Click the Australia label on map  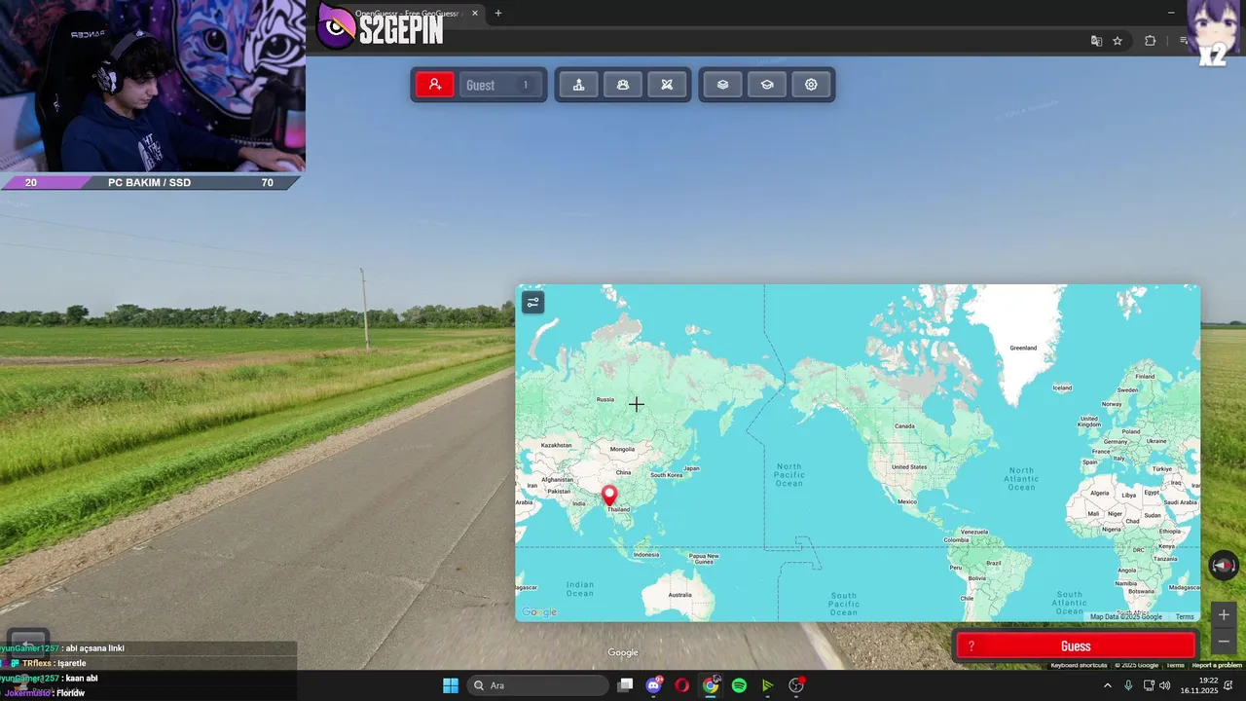[x=679, y=595]
